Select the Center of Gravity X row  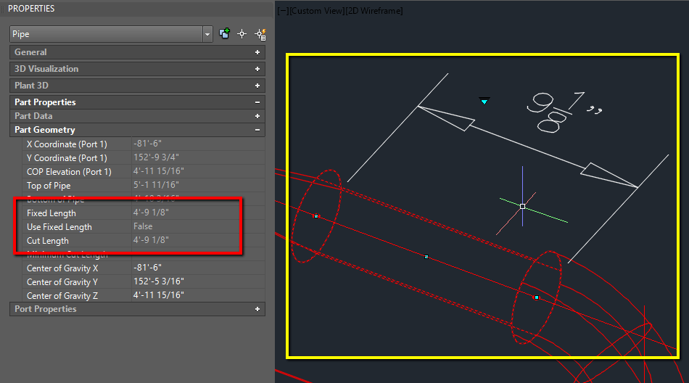[144, 268]
